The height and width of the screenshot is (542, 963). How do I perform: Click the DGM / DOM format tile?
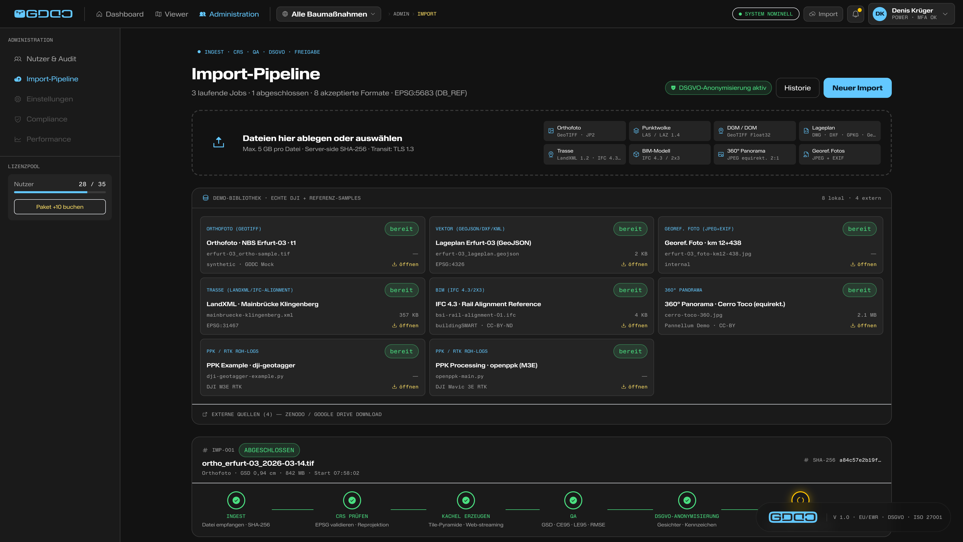pos(754,131)
